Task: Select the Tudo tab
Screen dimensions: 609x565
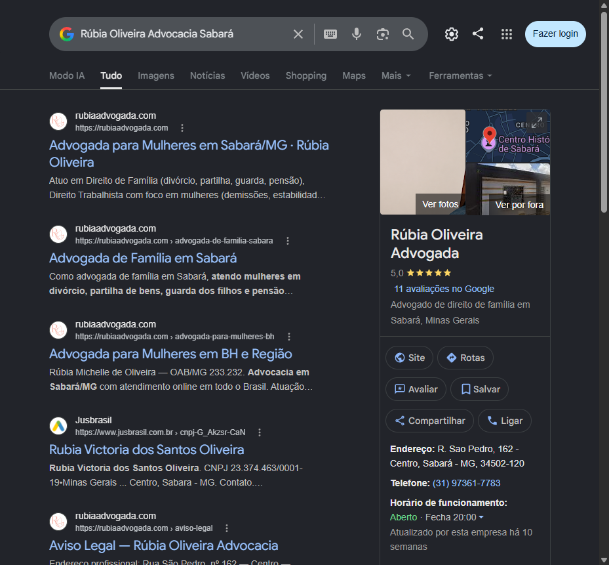Action: point(111,75)
